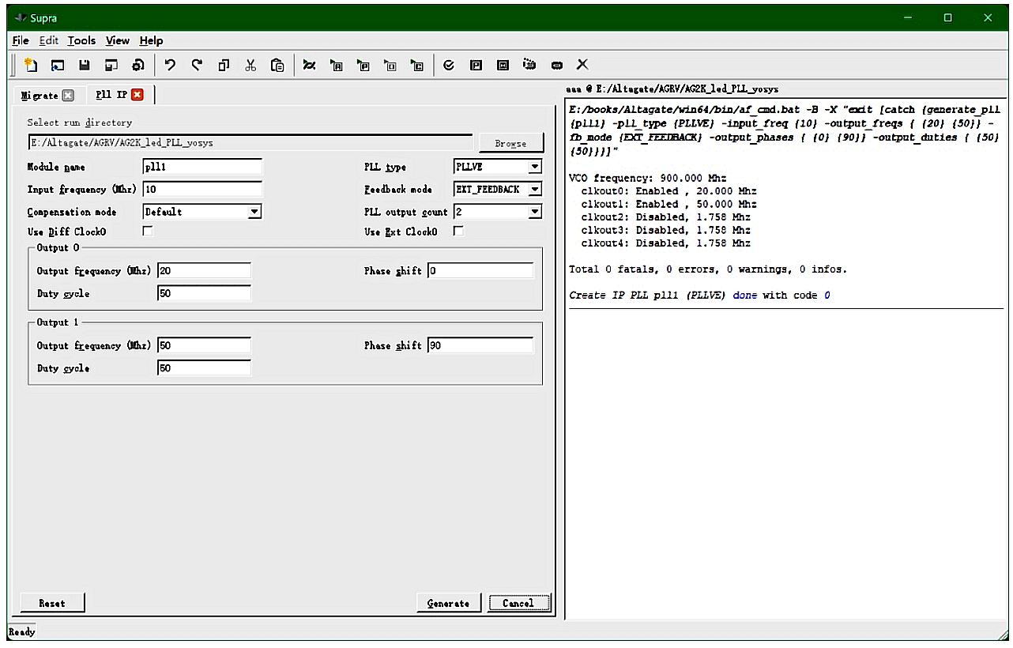The height and width of the screenshot is (648, 1013).
Task: Open the Tools menu
Action: [81, 40]
